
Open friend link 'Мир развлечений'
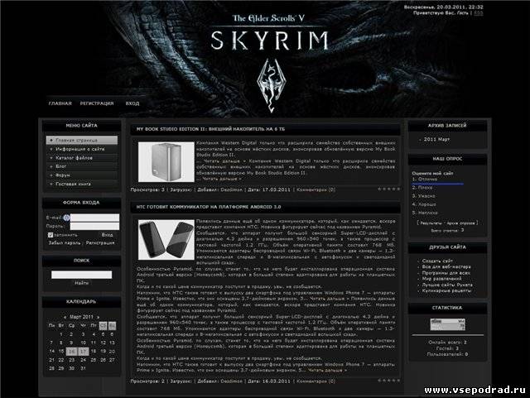tap(441, 279)
